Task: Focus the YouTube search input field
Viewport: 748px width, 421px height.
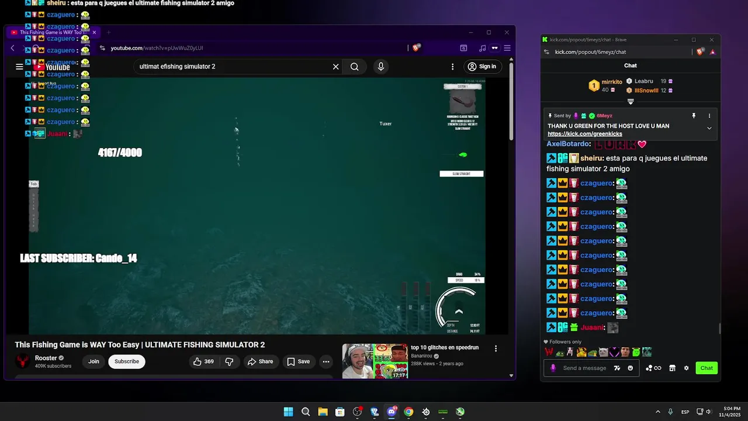Action: pyautogui.click(x=234, y=67)
